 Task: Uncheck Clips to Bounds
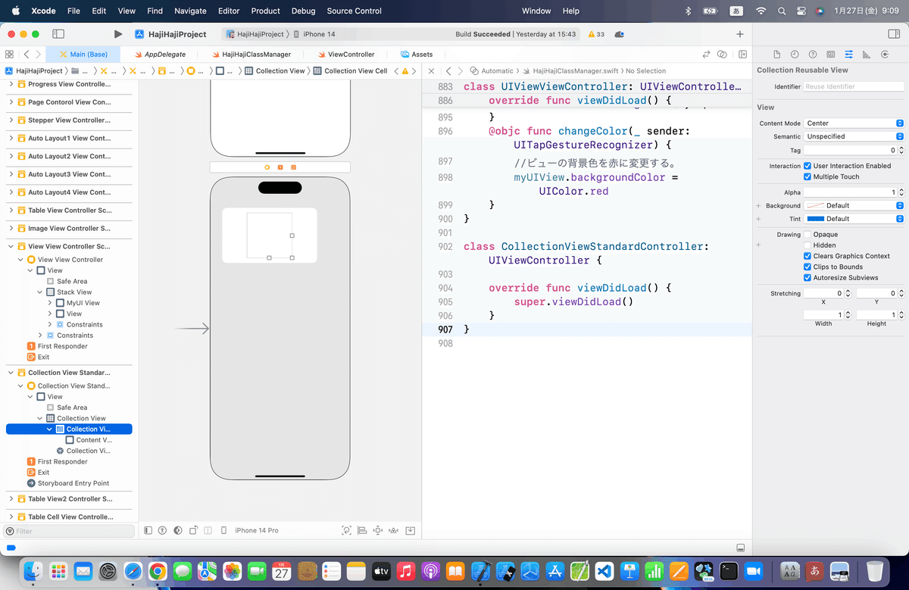807,267
